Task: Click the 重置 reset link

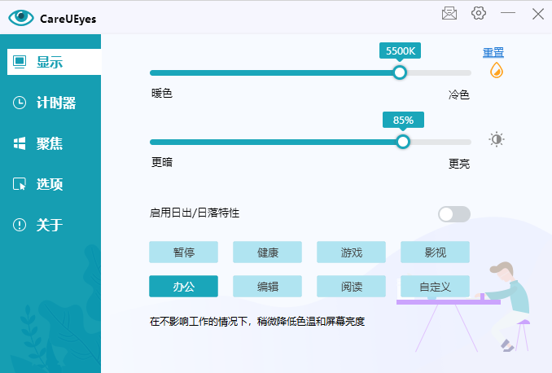Action: click(493, 52)
